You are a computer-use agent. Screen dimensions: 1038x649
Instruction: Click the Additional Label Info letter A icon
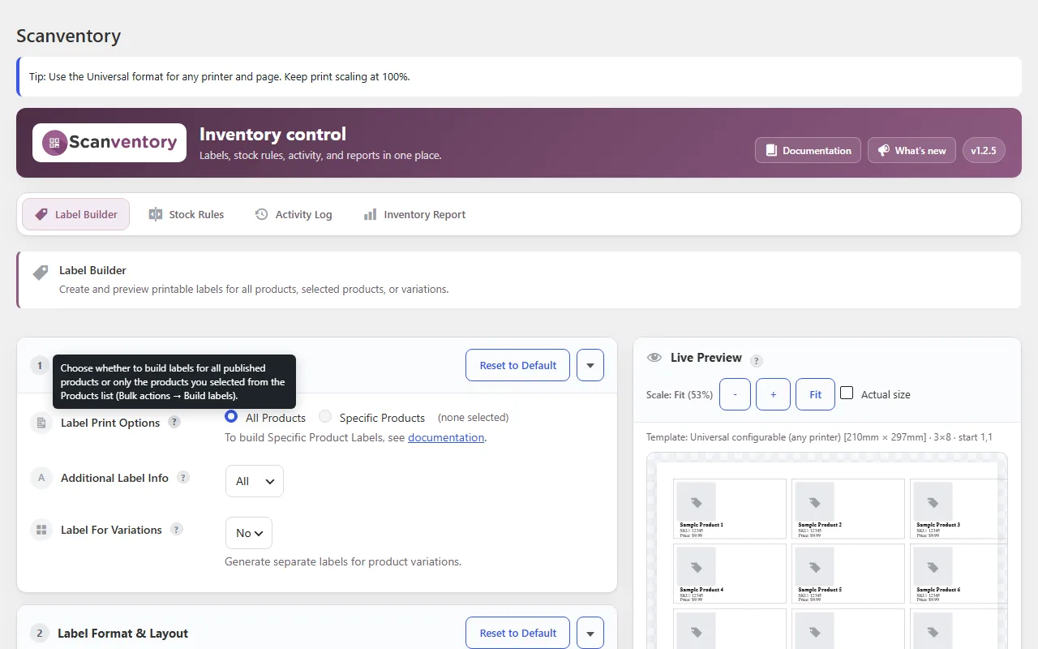tap(41, 478)
